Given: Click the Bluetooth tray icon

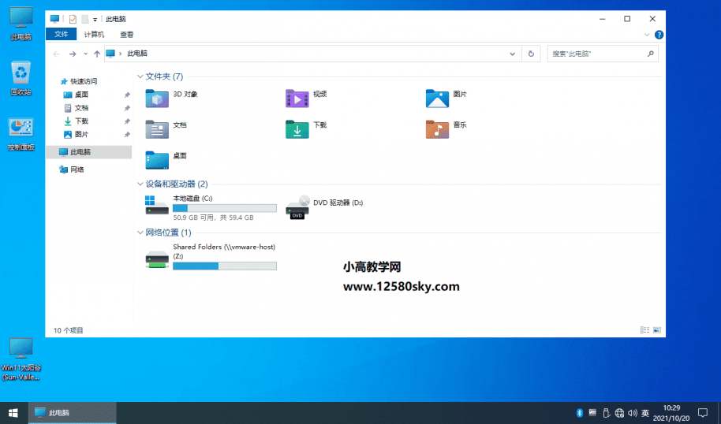Looking at the screenshot, I should coord(579,413).
